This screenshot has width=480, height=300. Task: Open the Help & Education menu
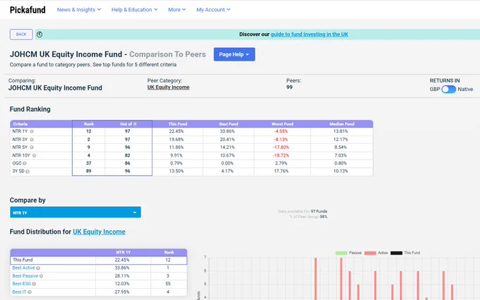[134, 10]
